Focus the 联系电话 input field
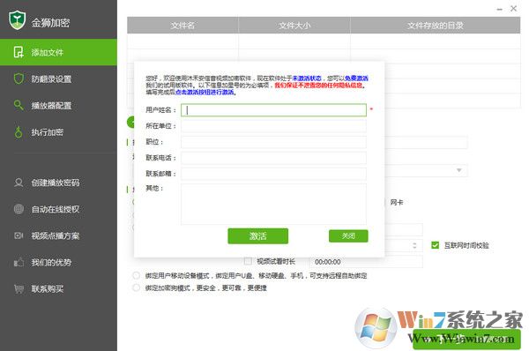Screen dimensions: 529x351 coord(273,158)
